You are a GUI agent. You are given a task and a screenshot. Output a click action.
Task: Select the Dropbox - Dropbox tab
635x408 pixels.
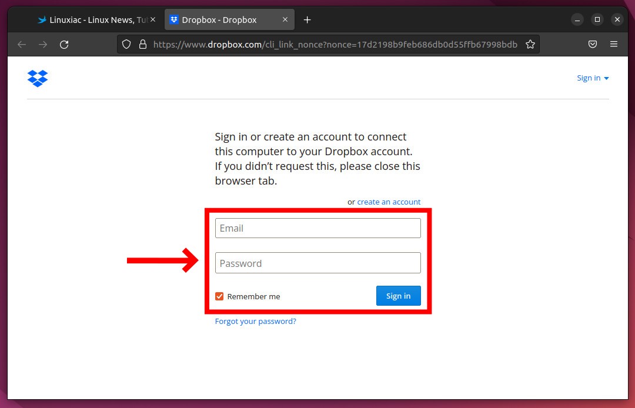230,20
